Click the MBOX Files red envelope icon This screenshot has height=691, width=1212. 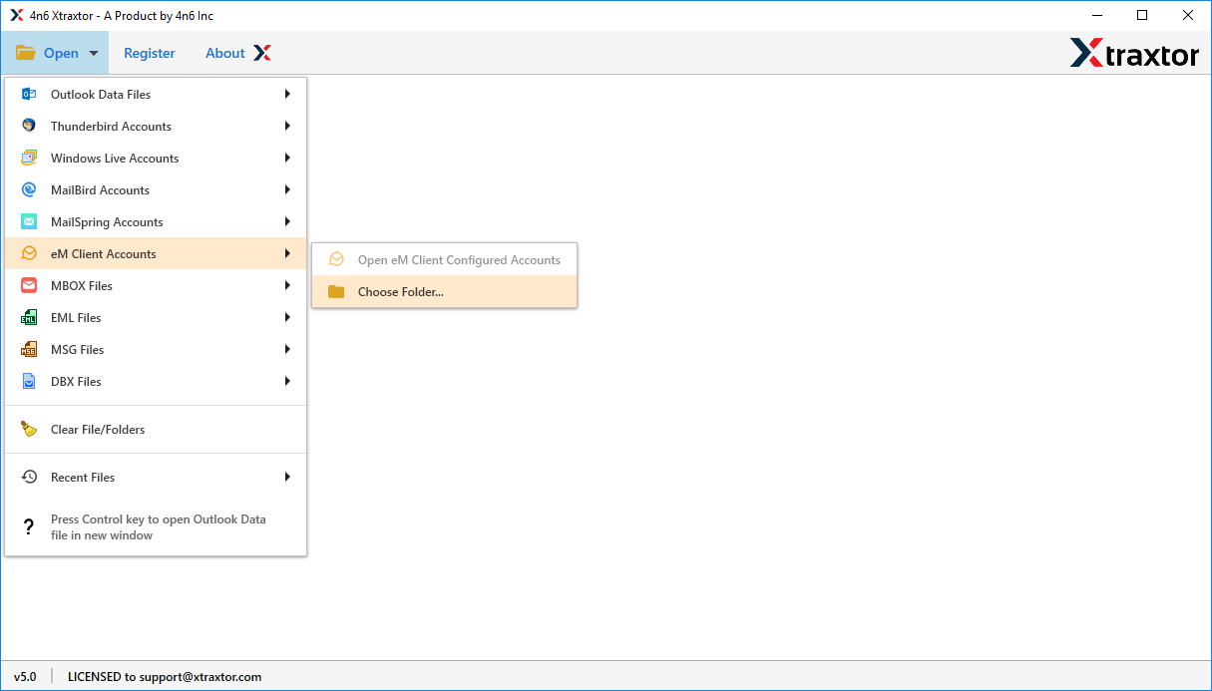(x=29, y=286)
